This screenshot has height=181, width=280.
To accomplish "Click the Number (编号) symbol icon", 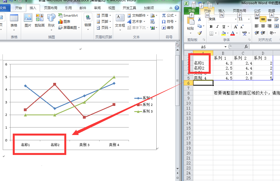I will (x=167, y=28).
